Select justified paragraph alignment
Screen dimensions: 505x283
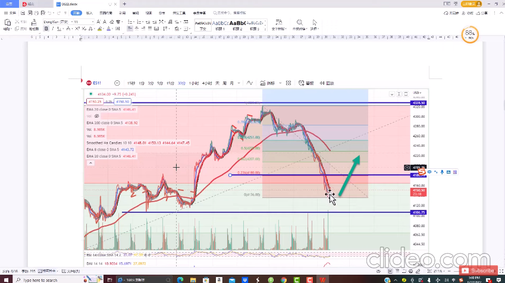coord(150,29)
